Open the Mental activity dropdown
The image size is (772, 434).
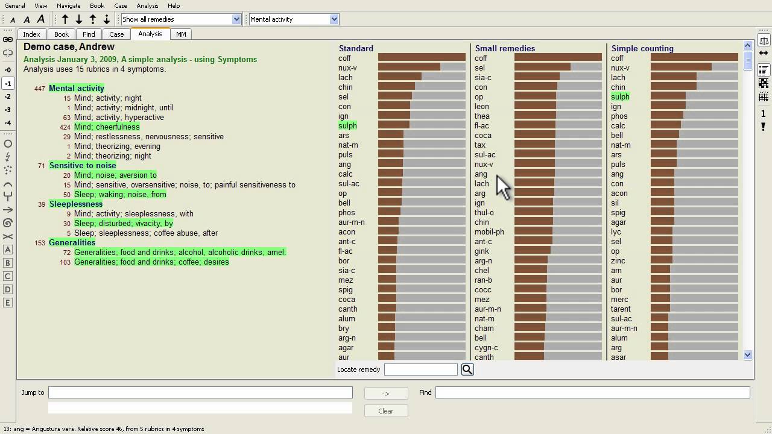point(294,19)
